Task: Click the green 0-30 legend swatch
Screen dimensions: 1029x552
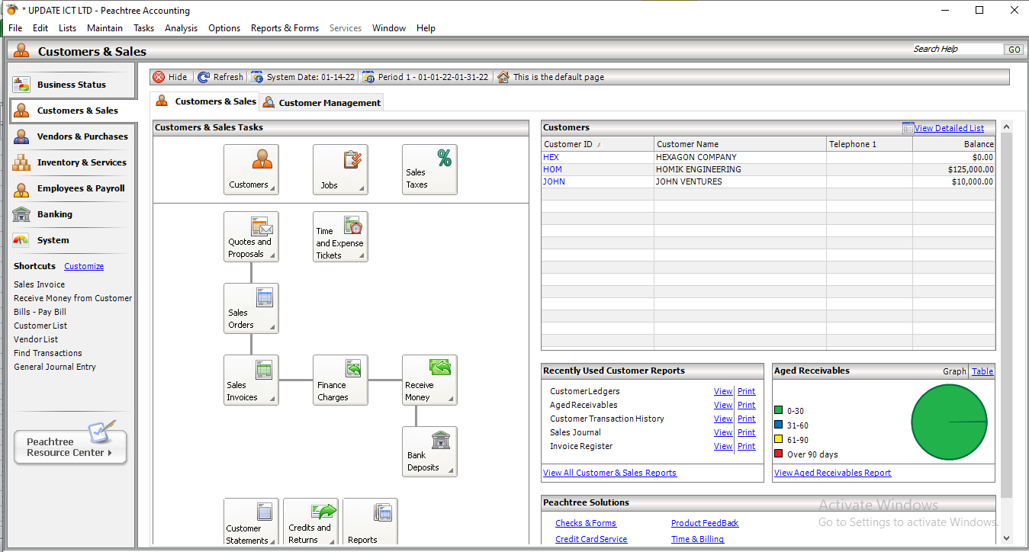Action: click(x=779, y=410)
